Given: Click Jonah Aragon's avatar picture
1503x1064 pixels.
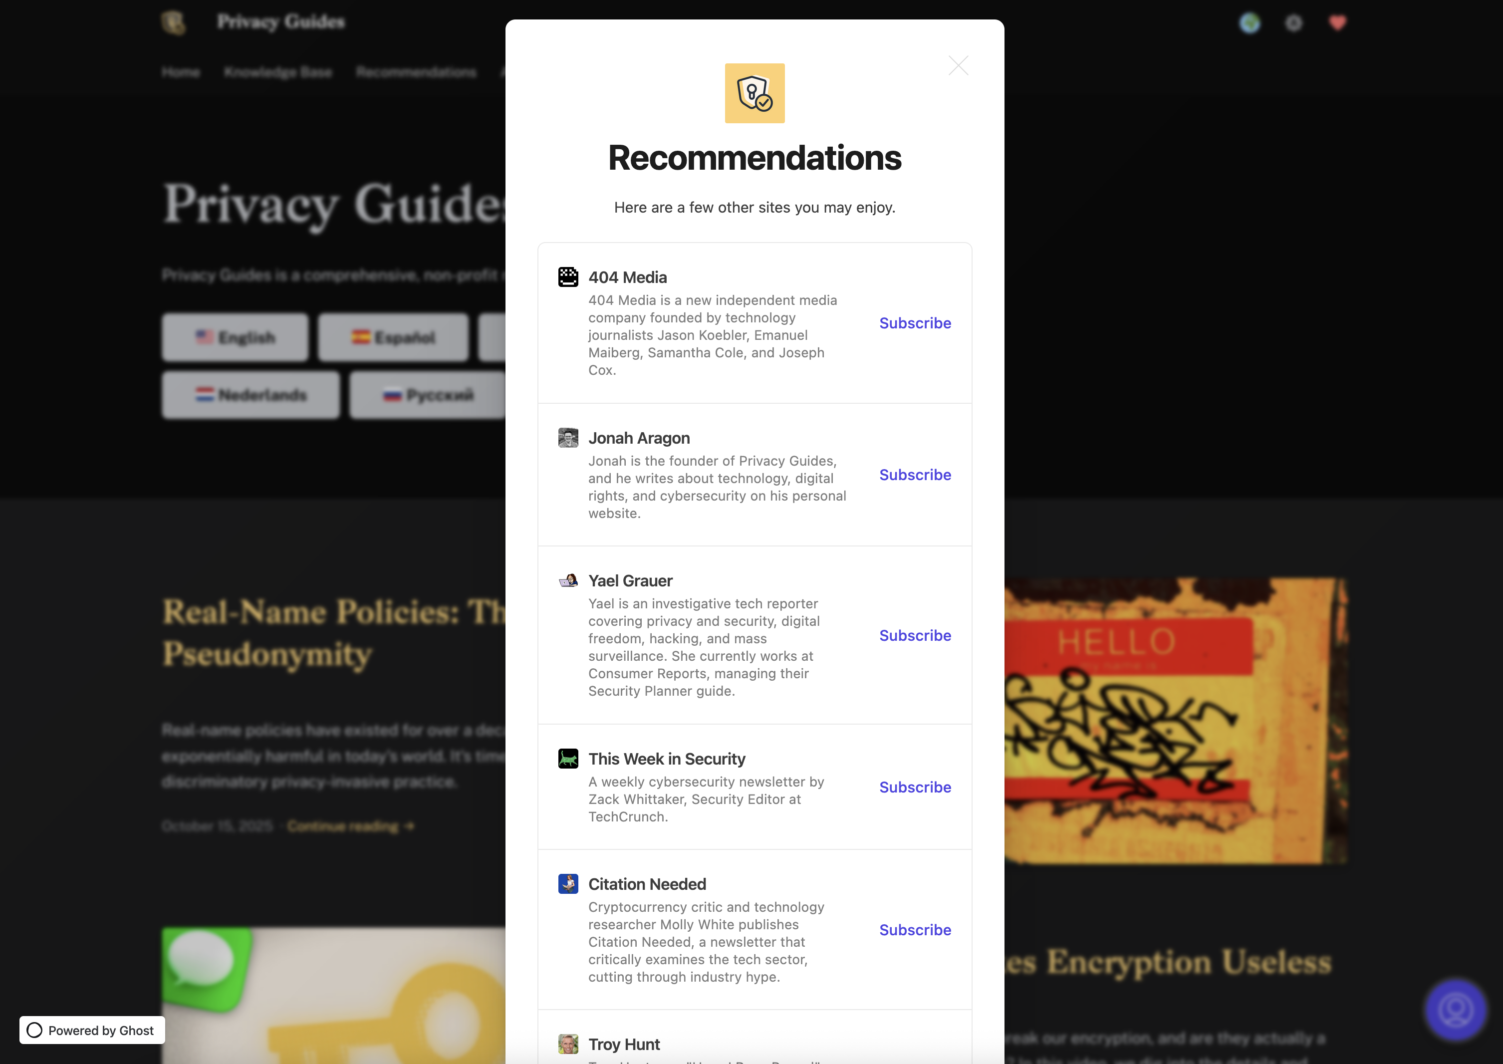Looking at the screenshot, I should click(x=568, y=437).
